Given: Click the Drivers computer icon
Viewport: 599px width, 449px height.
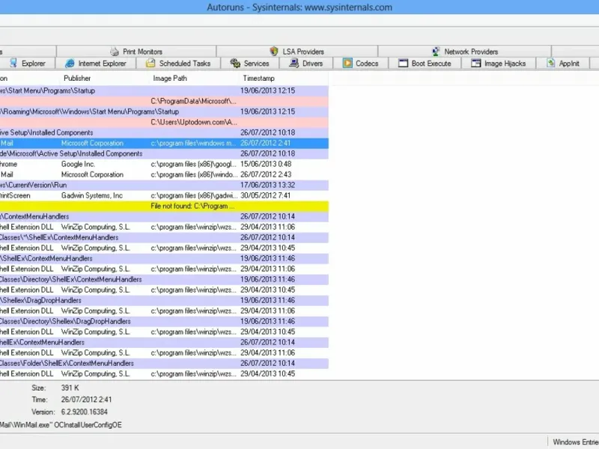Looking at the screenshot, I should [294, 63].
